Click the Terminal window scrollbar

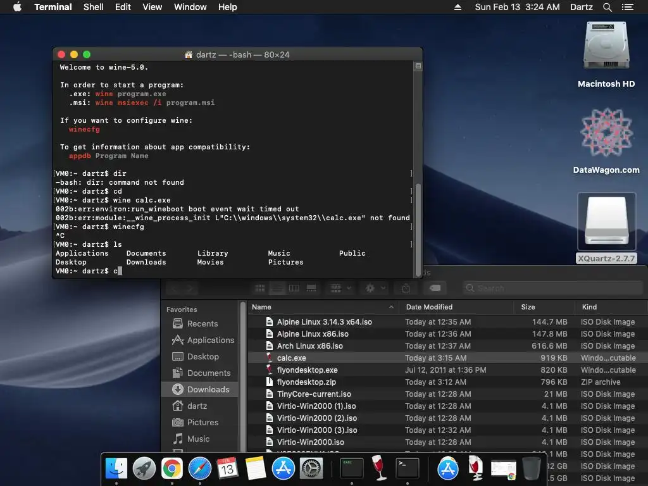[418, 229]
